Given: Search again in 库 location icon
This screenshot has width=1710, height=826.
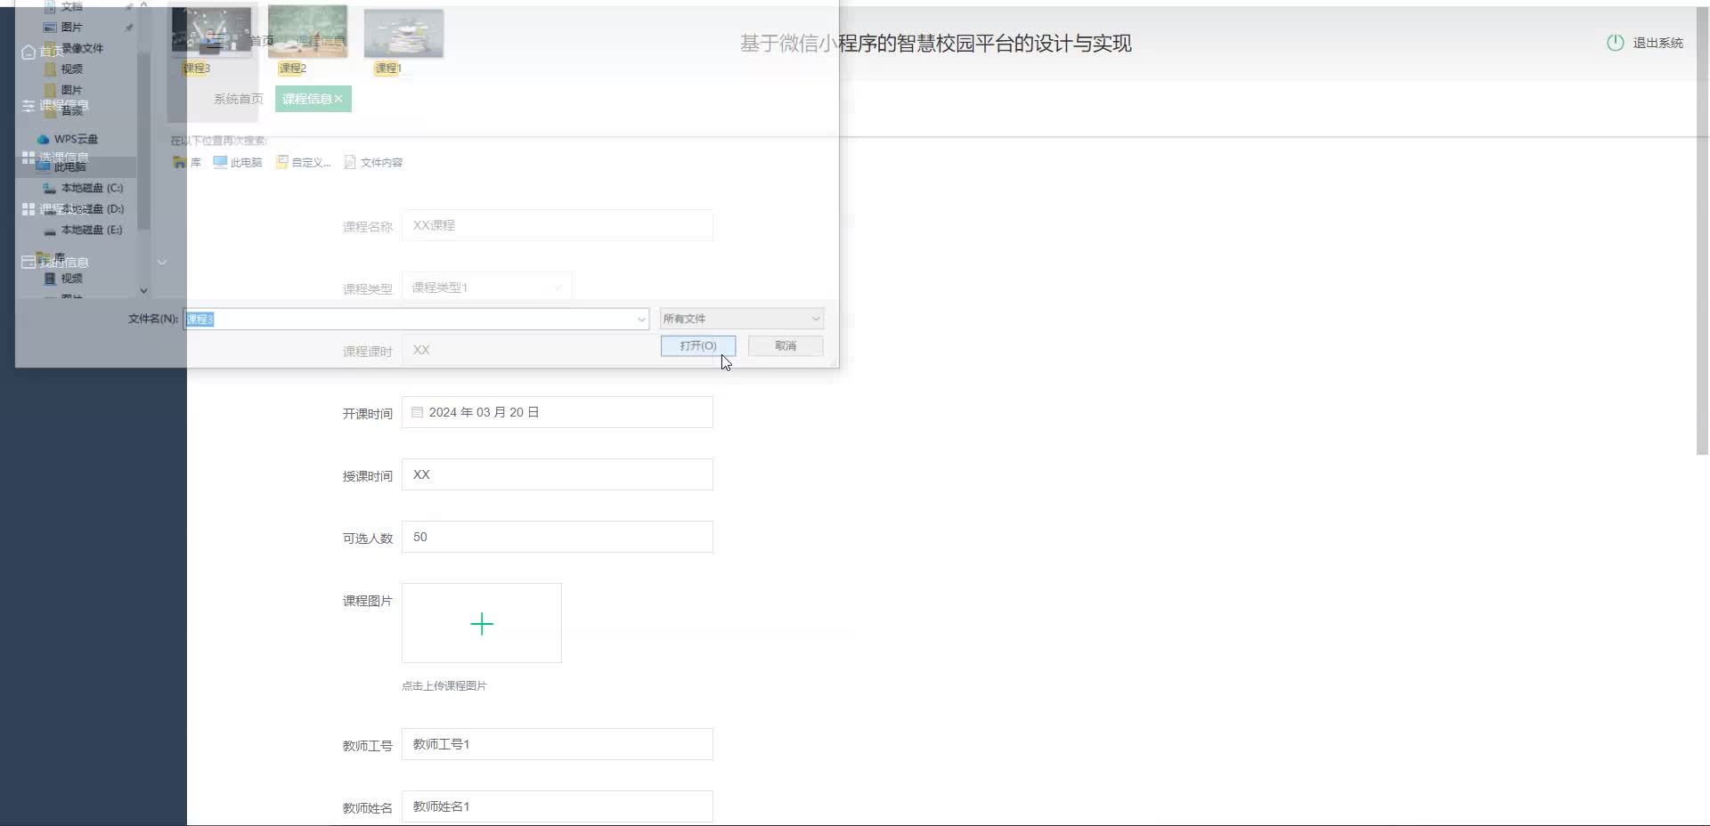Looking at the screenshot, I should (x=180, y=162).
